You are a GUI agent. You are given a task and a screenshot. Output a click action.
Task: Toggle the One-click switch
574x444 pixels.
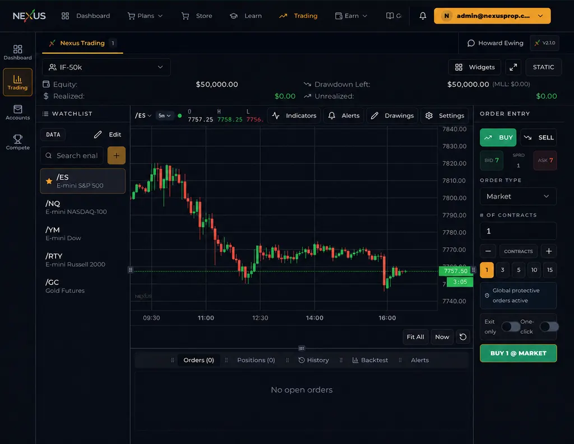coord(549,326)
